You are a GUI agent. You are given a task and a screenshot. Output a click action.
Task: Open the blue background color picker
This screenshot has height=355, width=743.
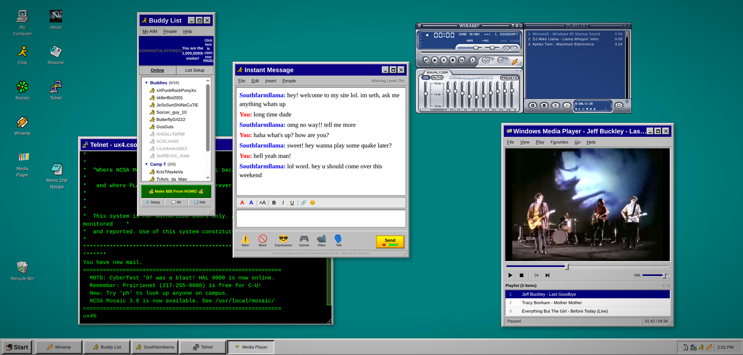(x=251, y=203)
